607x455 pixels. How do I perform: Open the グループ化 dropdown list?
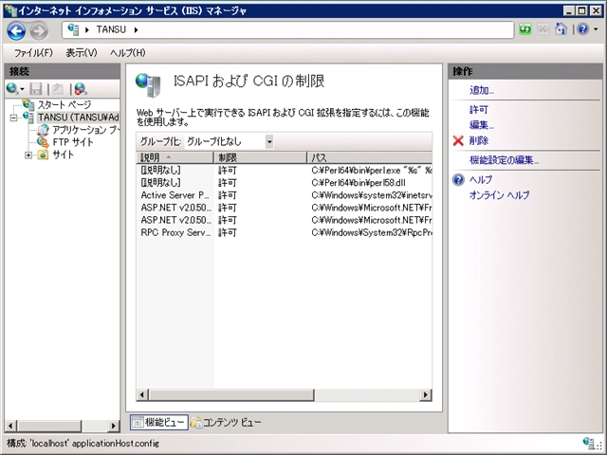269,141
